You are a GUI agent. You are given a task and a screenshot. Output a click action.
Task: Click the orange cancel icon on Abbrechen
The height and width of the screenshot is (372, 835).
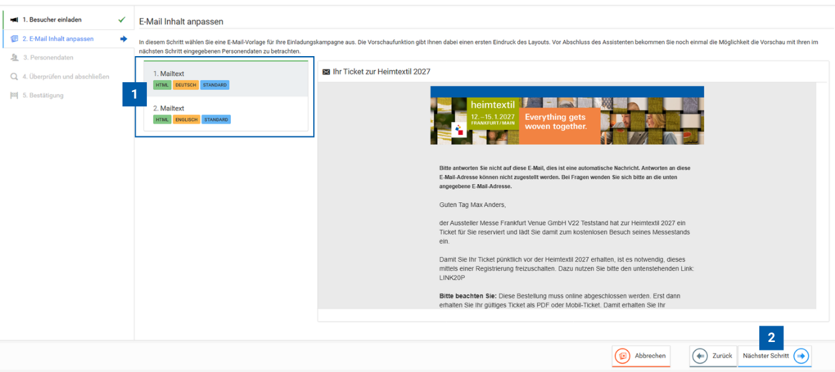pyautogui.click(x=623, y=356)
